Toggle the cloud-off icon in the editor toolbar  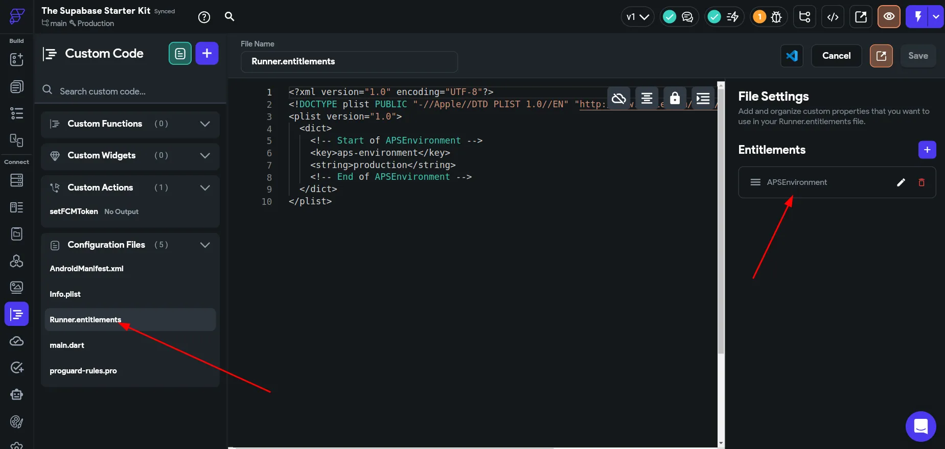pos(618,98)
